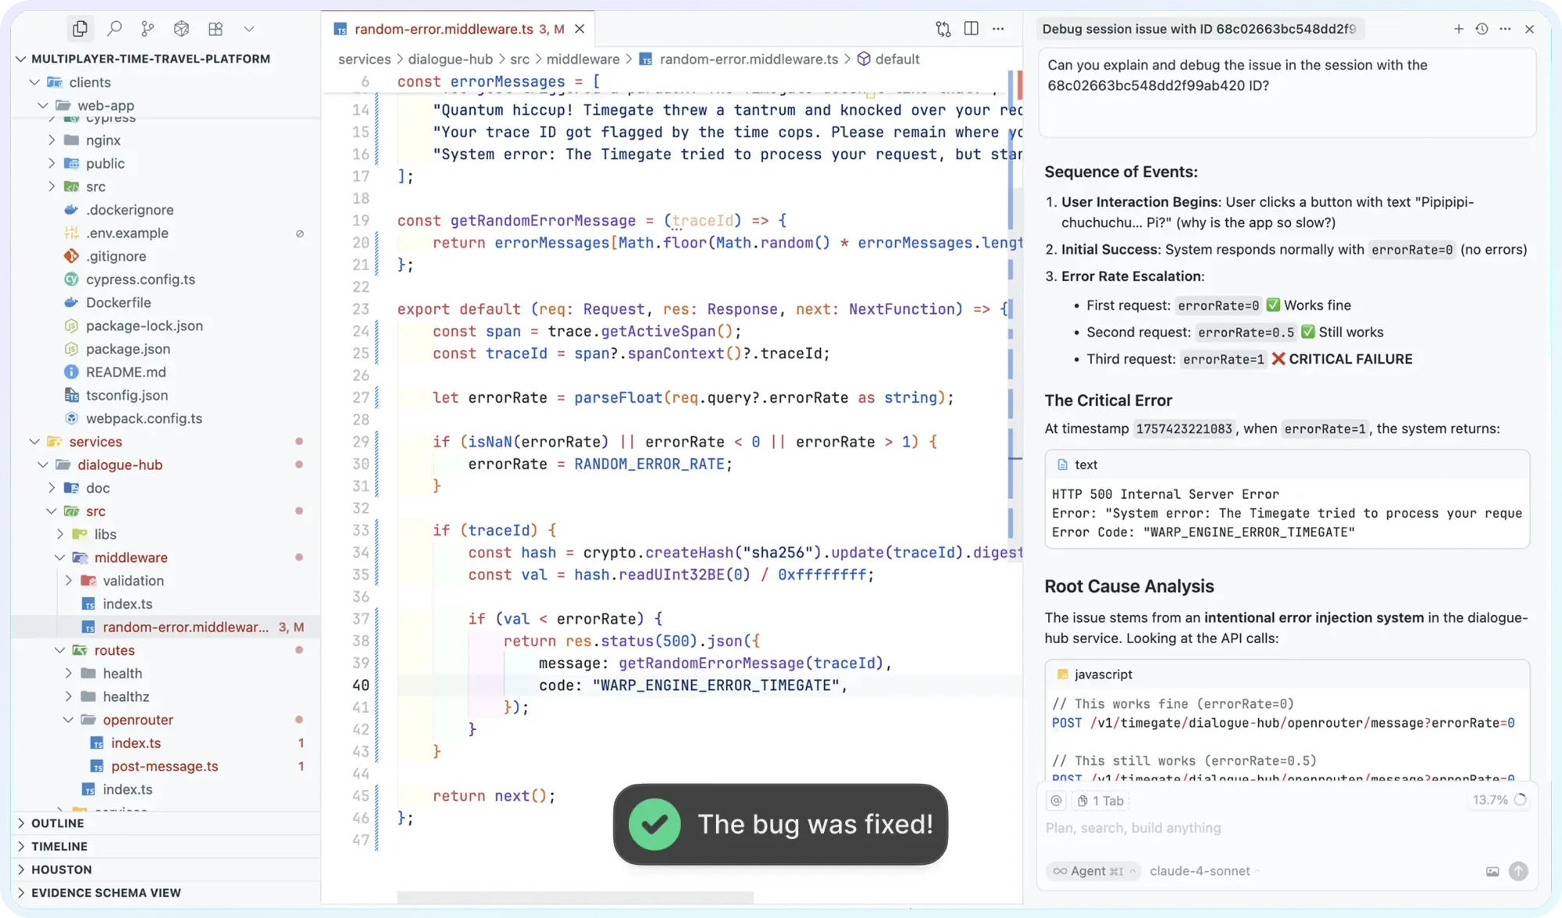The height and width of the screenshot is (918, 1562).
Task: Expand the health folder
Action: point(122,674)
